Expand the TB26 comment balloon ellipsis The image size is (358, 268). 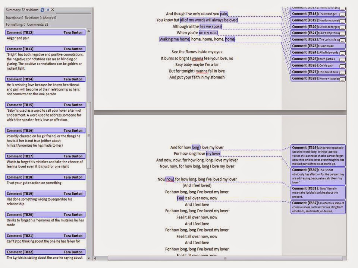342,66
